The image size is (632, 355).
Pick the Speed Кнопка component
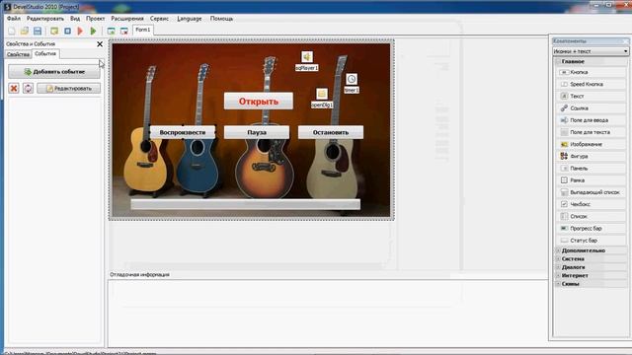pos(591,84)
